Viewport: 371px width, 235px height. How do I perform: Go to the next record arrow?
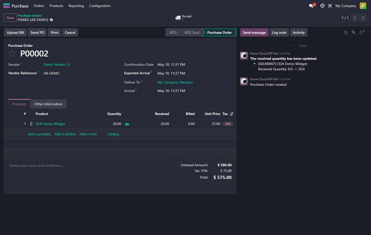pyautogui.click(x=363, y=18)
